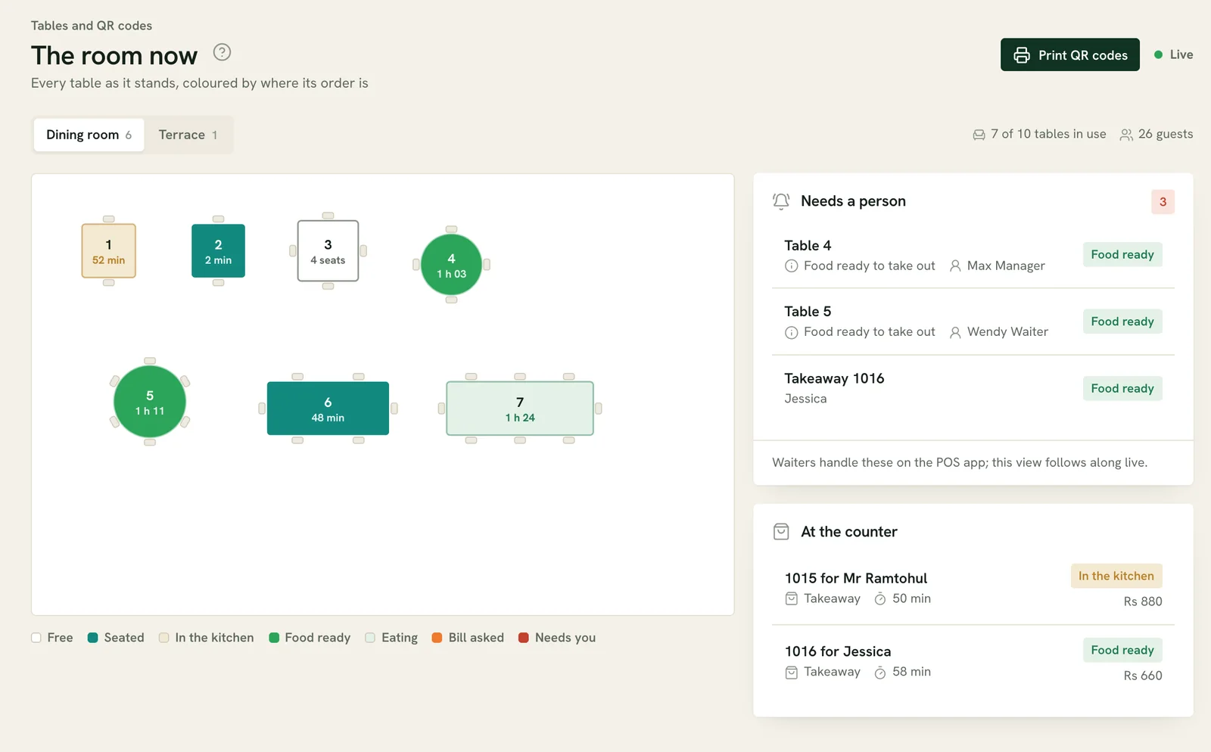Click the Bill asked legend swatch
Image resolution: width=1211 pixels, height=752 pixels.
437,638
